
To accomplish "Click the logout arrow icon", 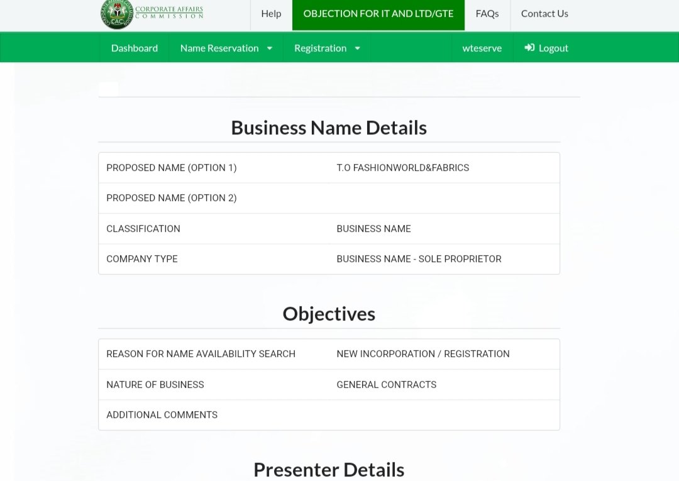I will (529, 48).
